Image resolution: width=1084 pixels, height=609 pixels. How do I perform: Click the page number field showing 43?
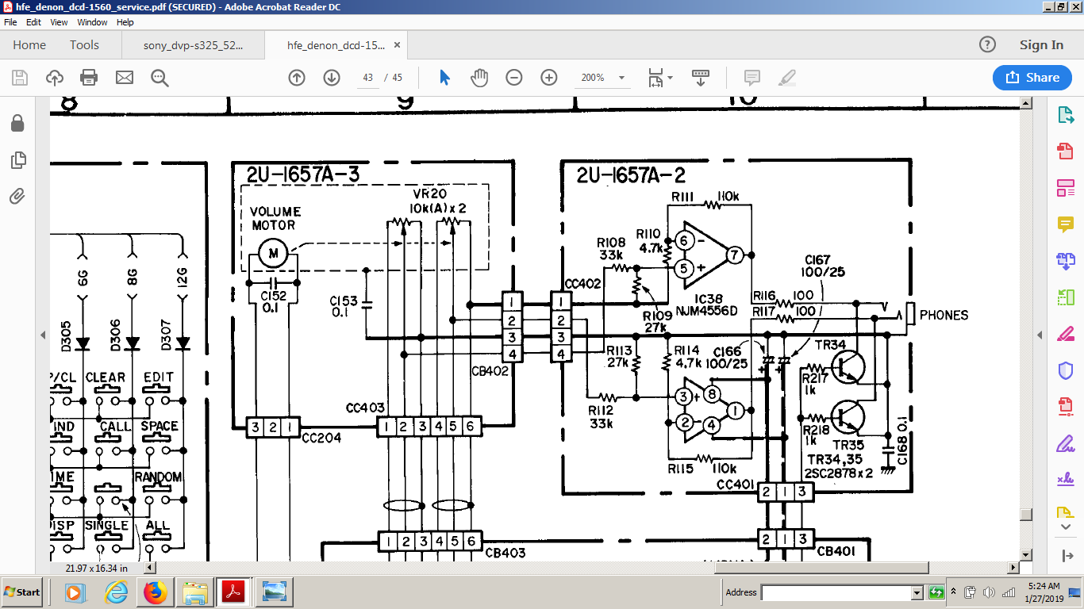(367, 78)
